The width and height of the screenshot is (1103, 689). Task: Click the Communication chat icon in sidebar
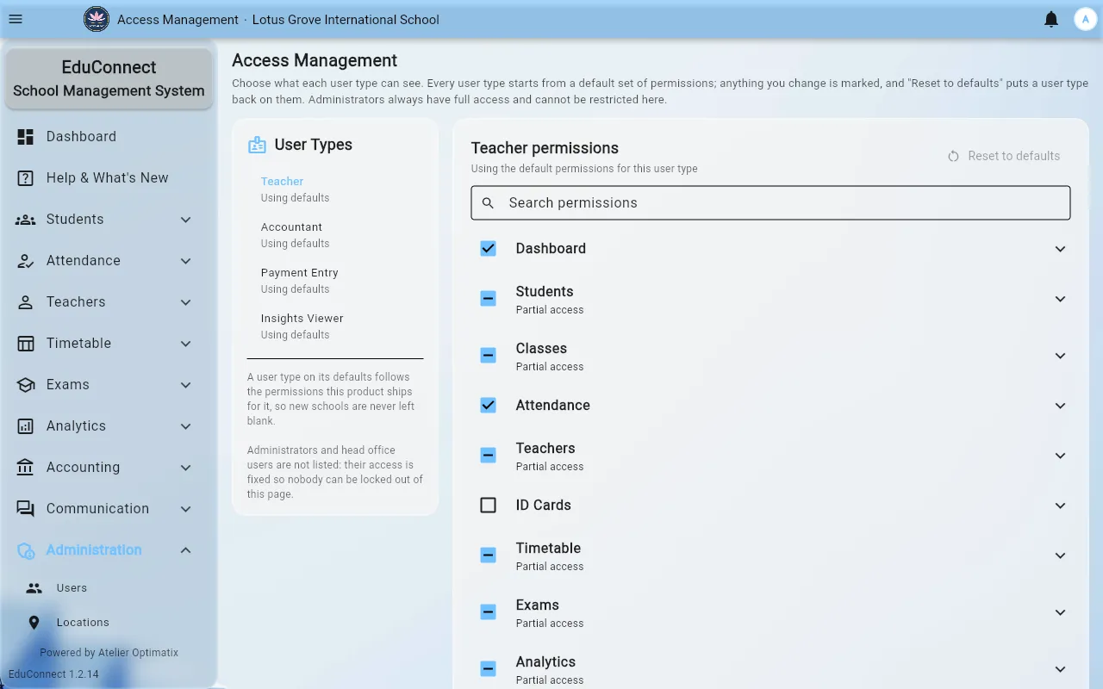click(x=26, y=509)
